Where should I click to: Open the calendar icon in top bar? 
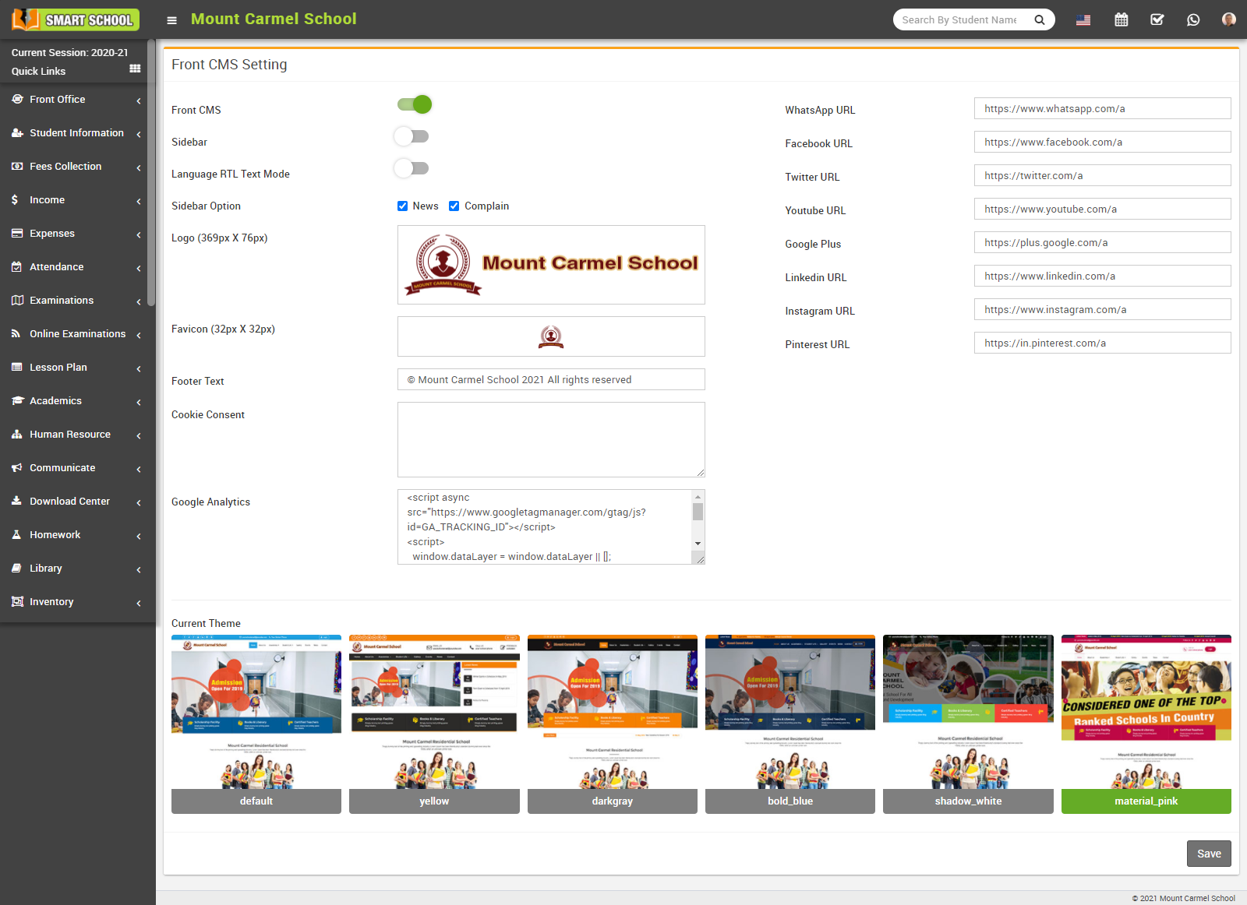(1121, 19)
